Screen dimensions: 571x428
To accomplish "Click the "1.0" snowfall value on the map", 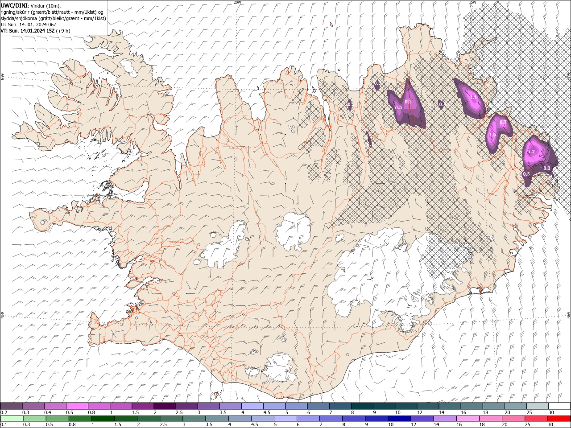I will click(493, 135).
